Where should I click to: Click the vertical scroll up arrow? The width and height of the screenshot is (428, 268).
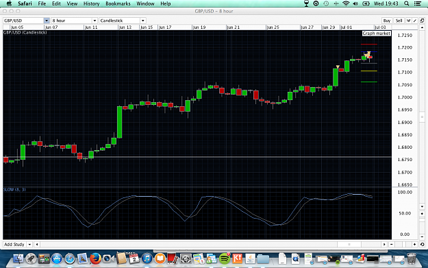pos(422,27)
